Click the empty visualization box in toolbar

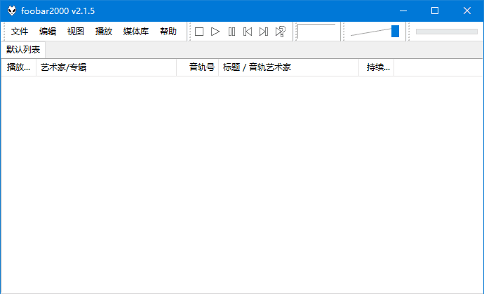tap(316, 31)
